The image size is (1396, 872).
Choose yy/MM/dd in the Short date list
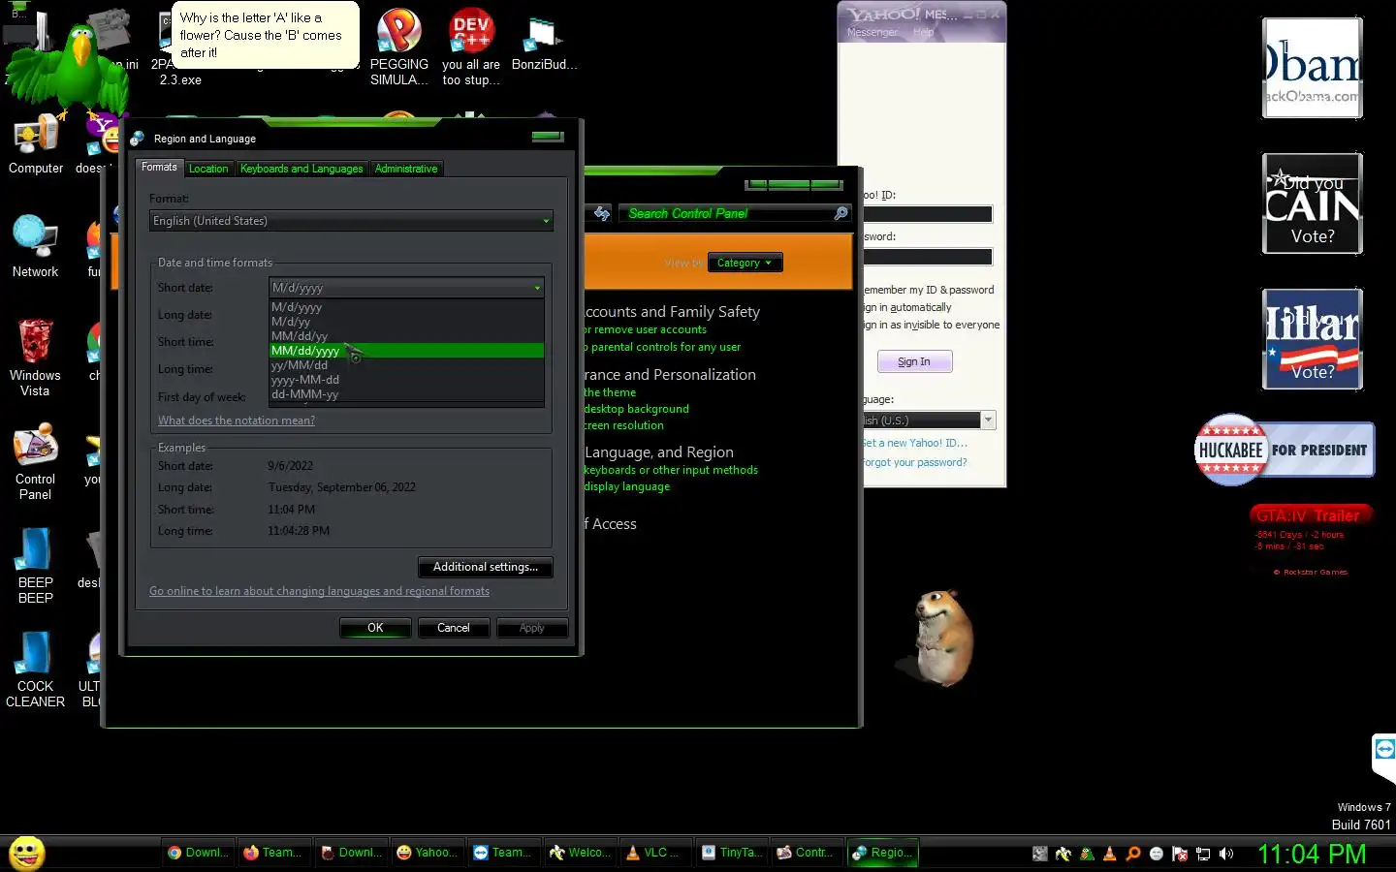[x=406, y=365]
